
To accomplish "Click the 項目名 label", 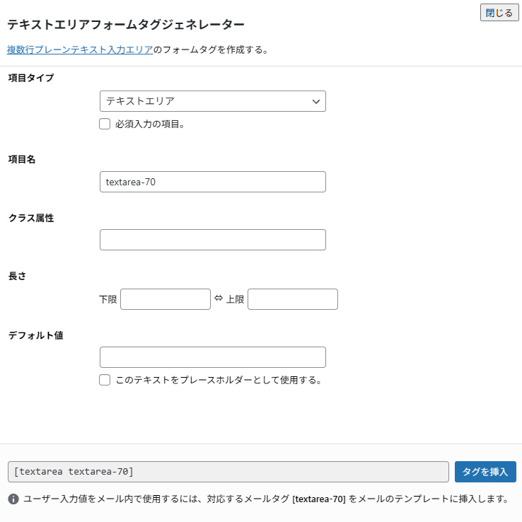I will [x=21, y=159].
